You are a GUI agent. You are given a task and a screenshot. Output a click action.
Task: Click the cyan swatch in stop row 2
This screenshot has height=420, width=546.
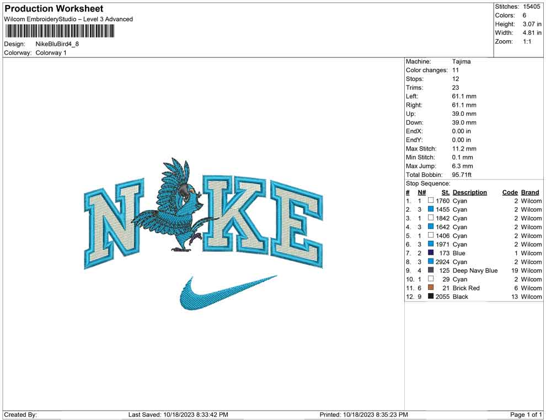431,209
